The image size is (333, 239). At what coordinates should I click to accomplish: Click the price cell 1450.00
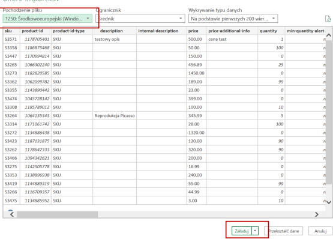click(196, 73)
